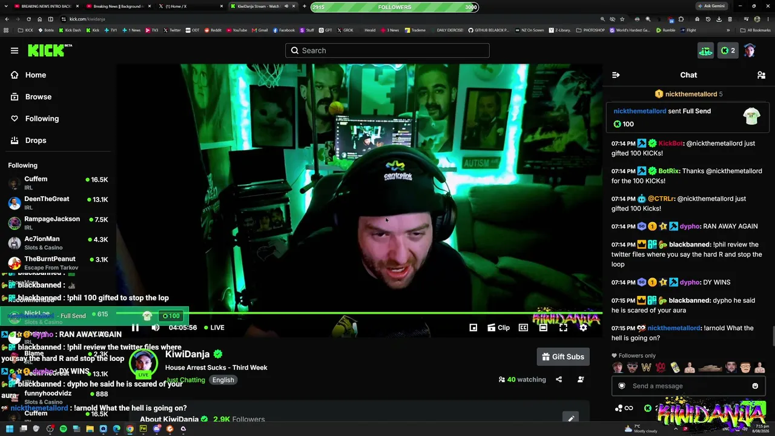Toggle closed captions on the player
Screen dimensions: 775x436
(x=523, y=328)
